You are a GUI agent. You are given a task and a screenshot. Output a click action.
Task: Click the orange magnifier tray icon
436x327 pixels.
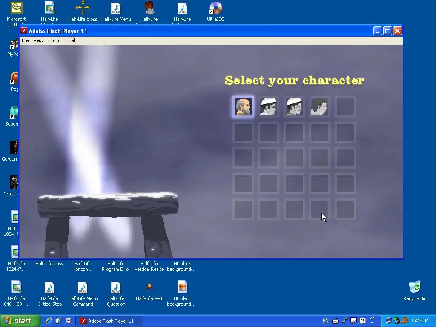(404, 321)
